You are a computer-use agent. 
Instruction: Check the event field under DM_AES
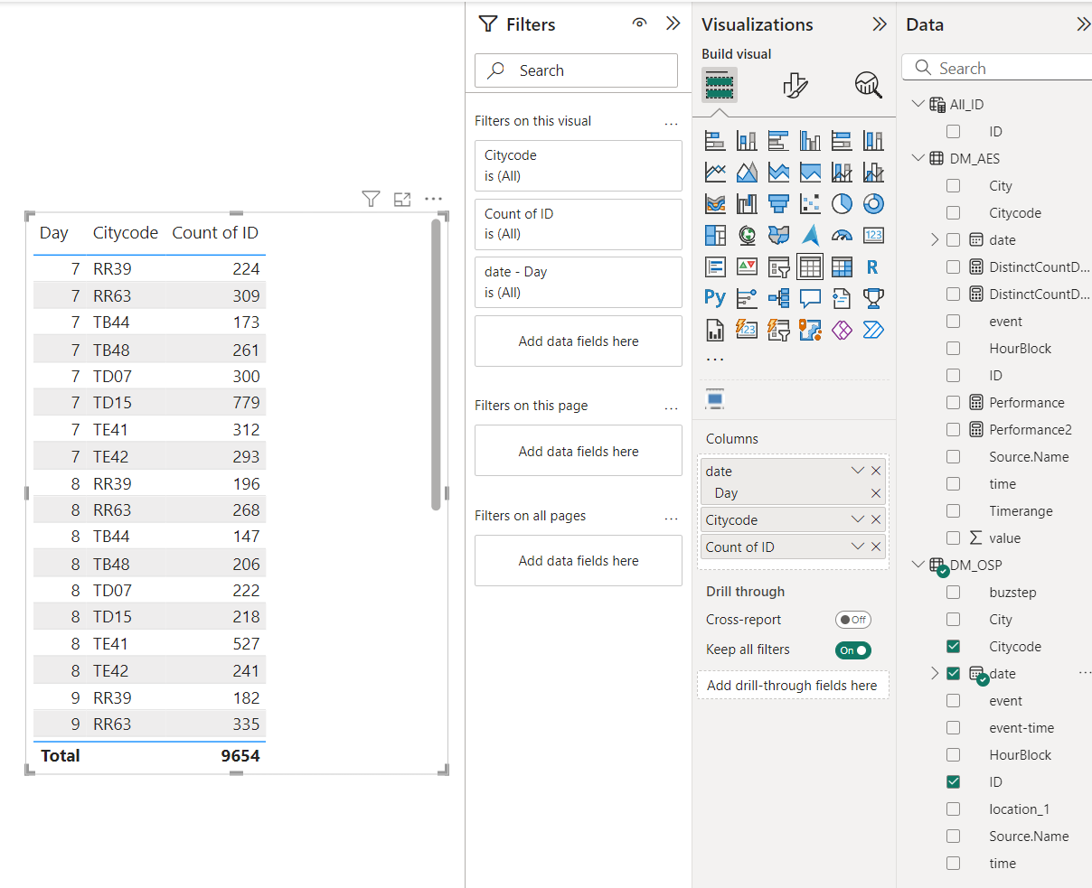(x=953, y=321)
